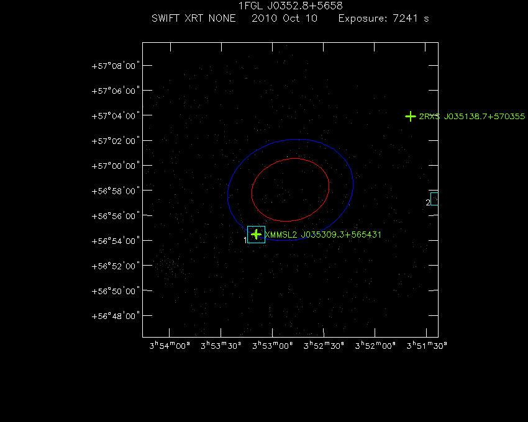Click the declination label +56°56'00"
The width and height of the screenshot is (528, 422).
[116, 216]
